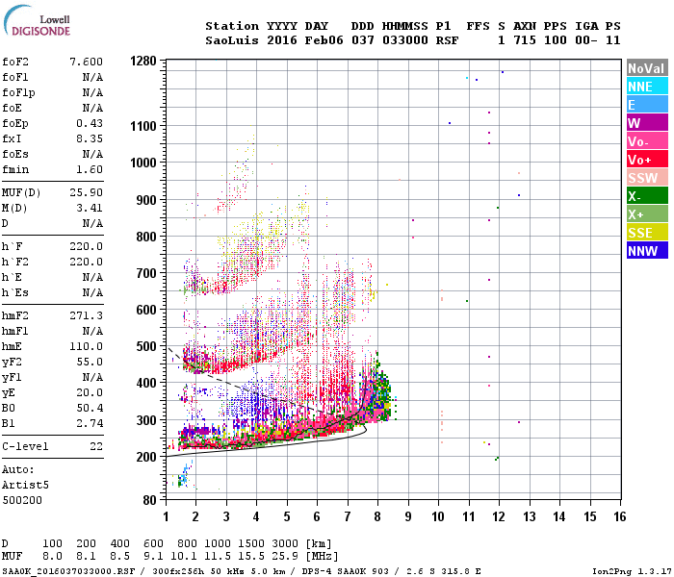Click the 500200 code under Artist5
The width and height of the screenshot is (674, 577).
pyautogui.click(x=22, y=500)
